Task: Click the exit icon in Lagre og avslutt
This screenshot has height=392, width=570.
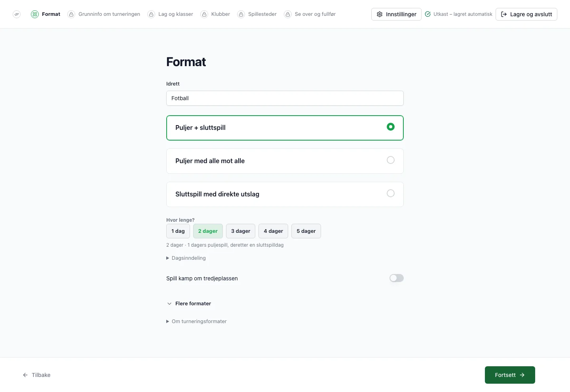Action: [504, 14]
